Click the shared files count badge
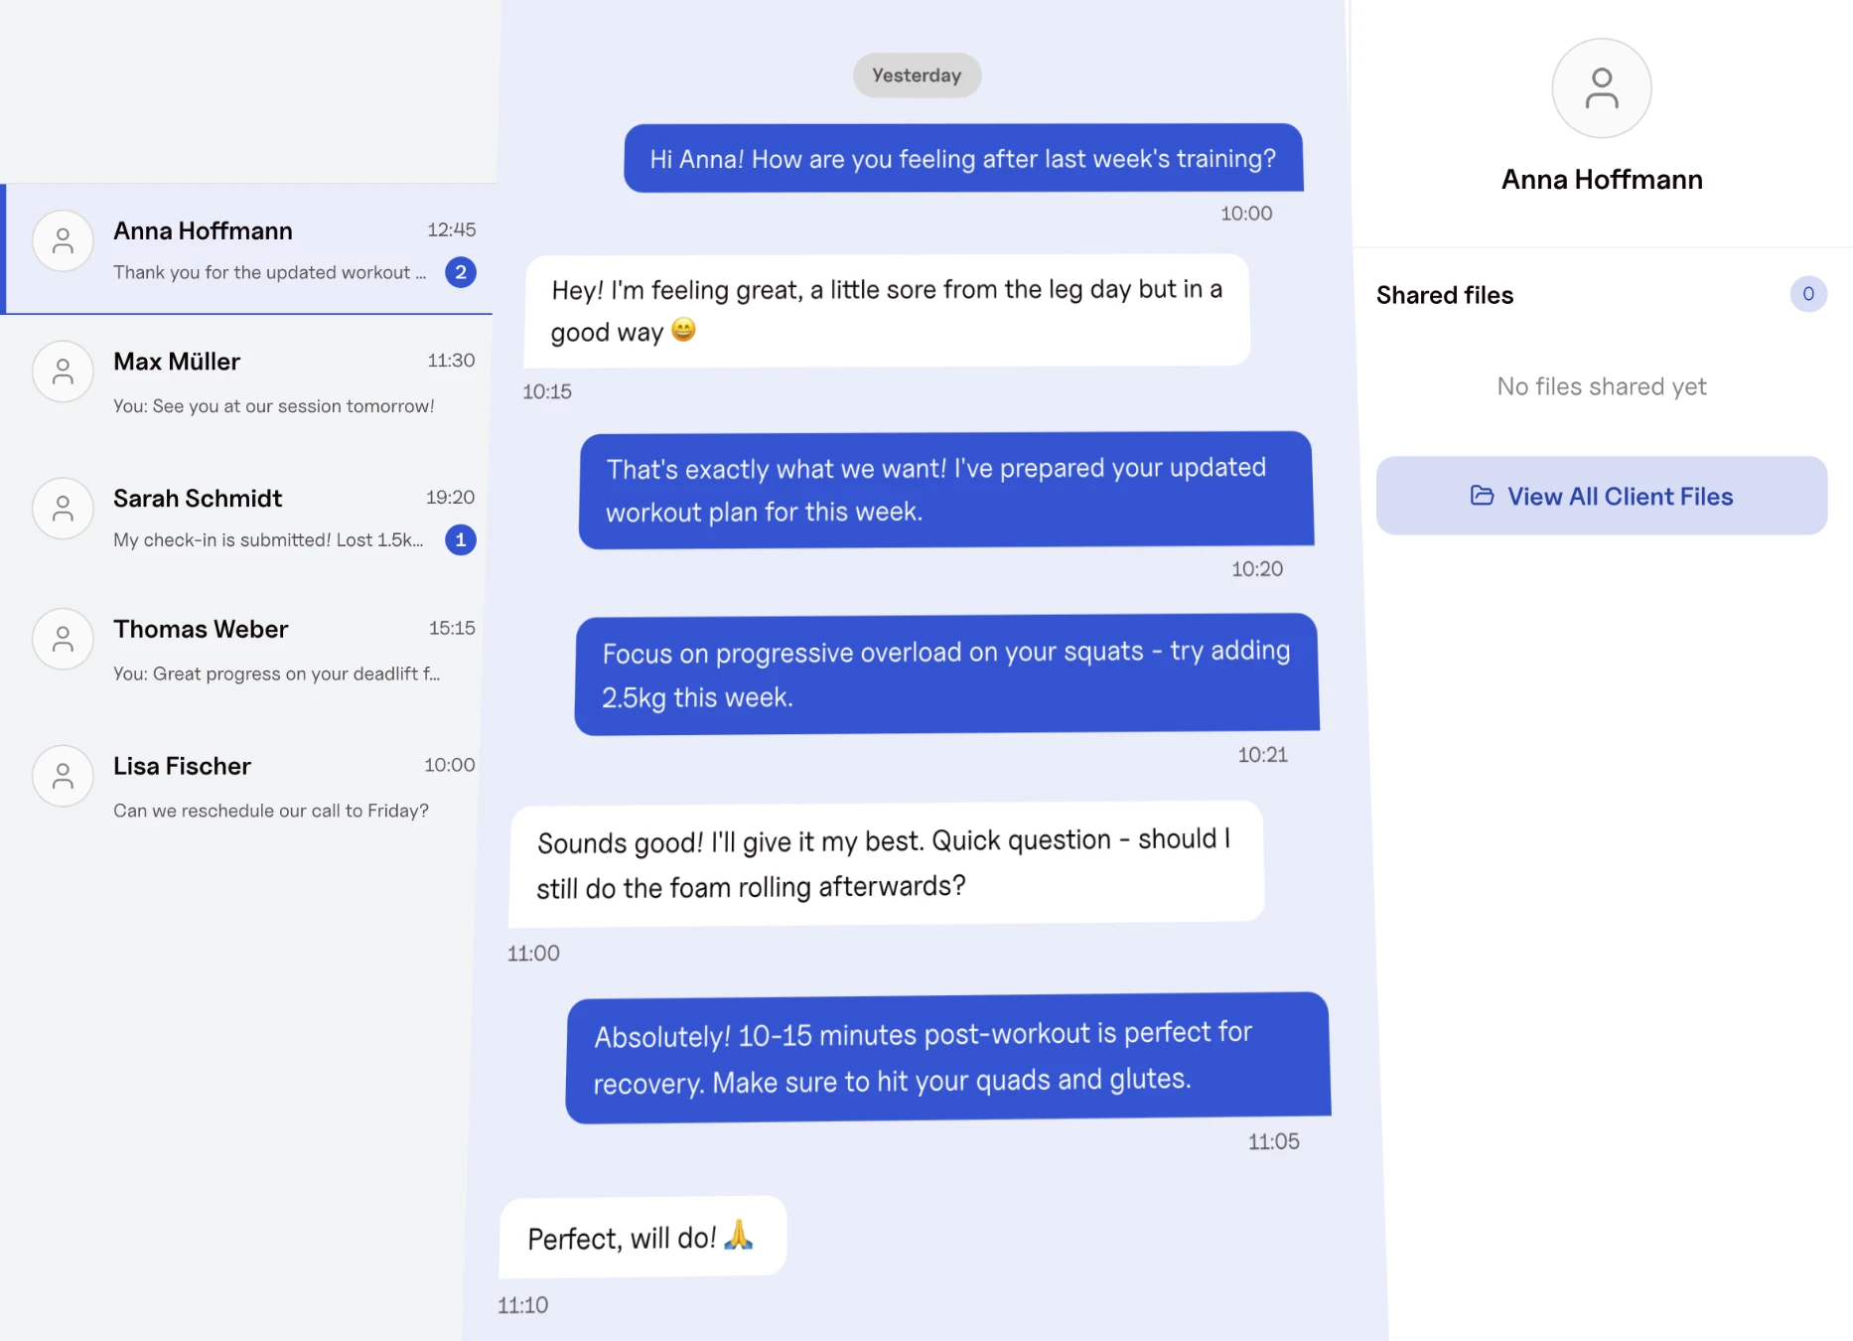This screenshot has width=1853, height=1341. 1807,294
